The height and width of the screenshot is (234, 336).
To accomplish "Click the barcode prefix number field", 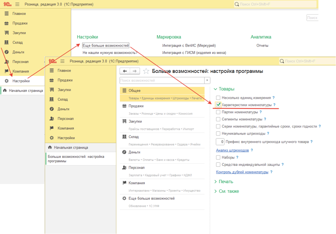I will [220, 142].
